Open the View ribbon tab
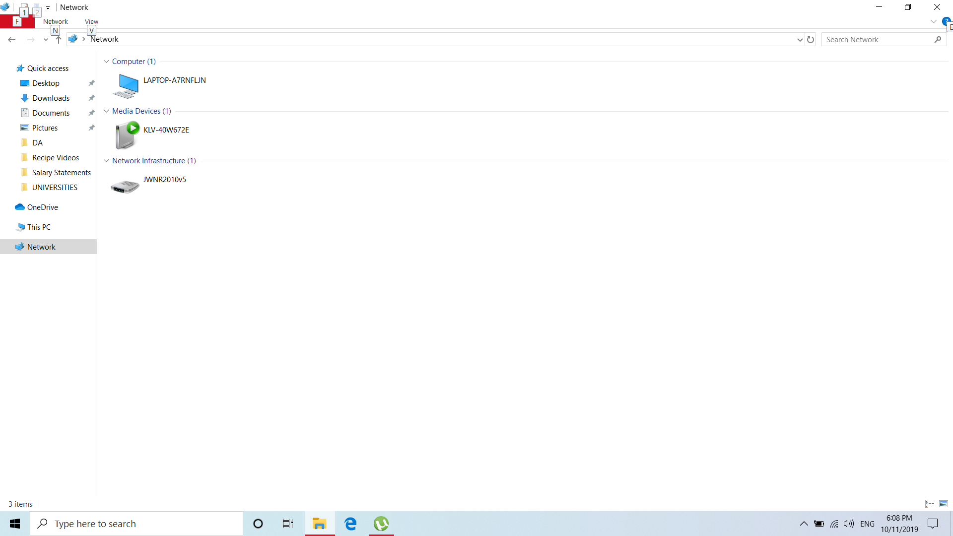953x536 pixels. 91,21
